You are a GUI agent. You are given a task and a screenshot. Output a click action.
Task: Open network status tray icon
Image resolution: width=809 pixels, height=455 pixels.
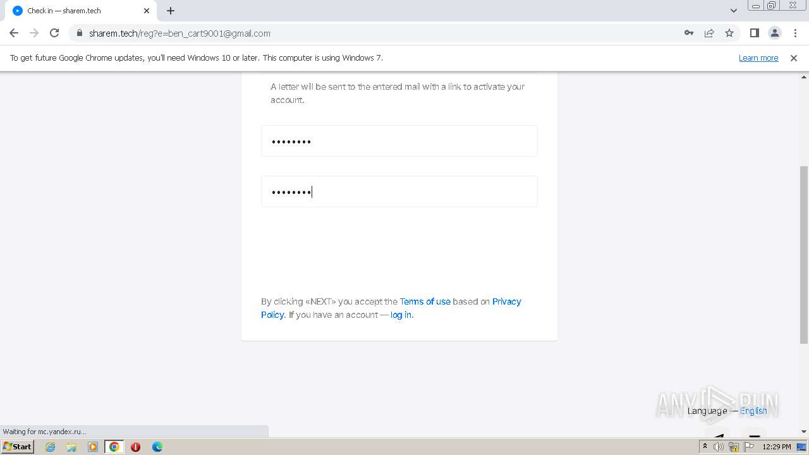pos(734,447)
